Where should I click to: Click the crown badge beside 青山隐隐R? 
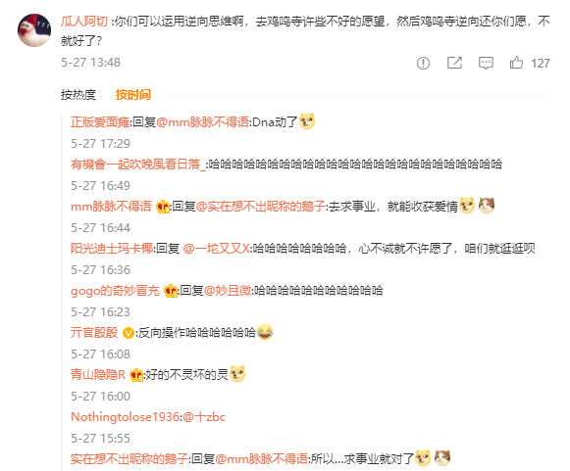tap(136, 375)
